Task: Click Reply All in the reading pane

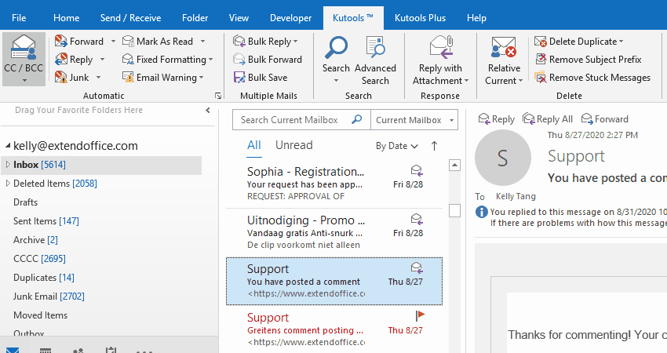Action: tap(548, 119)
